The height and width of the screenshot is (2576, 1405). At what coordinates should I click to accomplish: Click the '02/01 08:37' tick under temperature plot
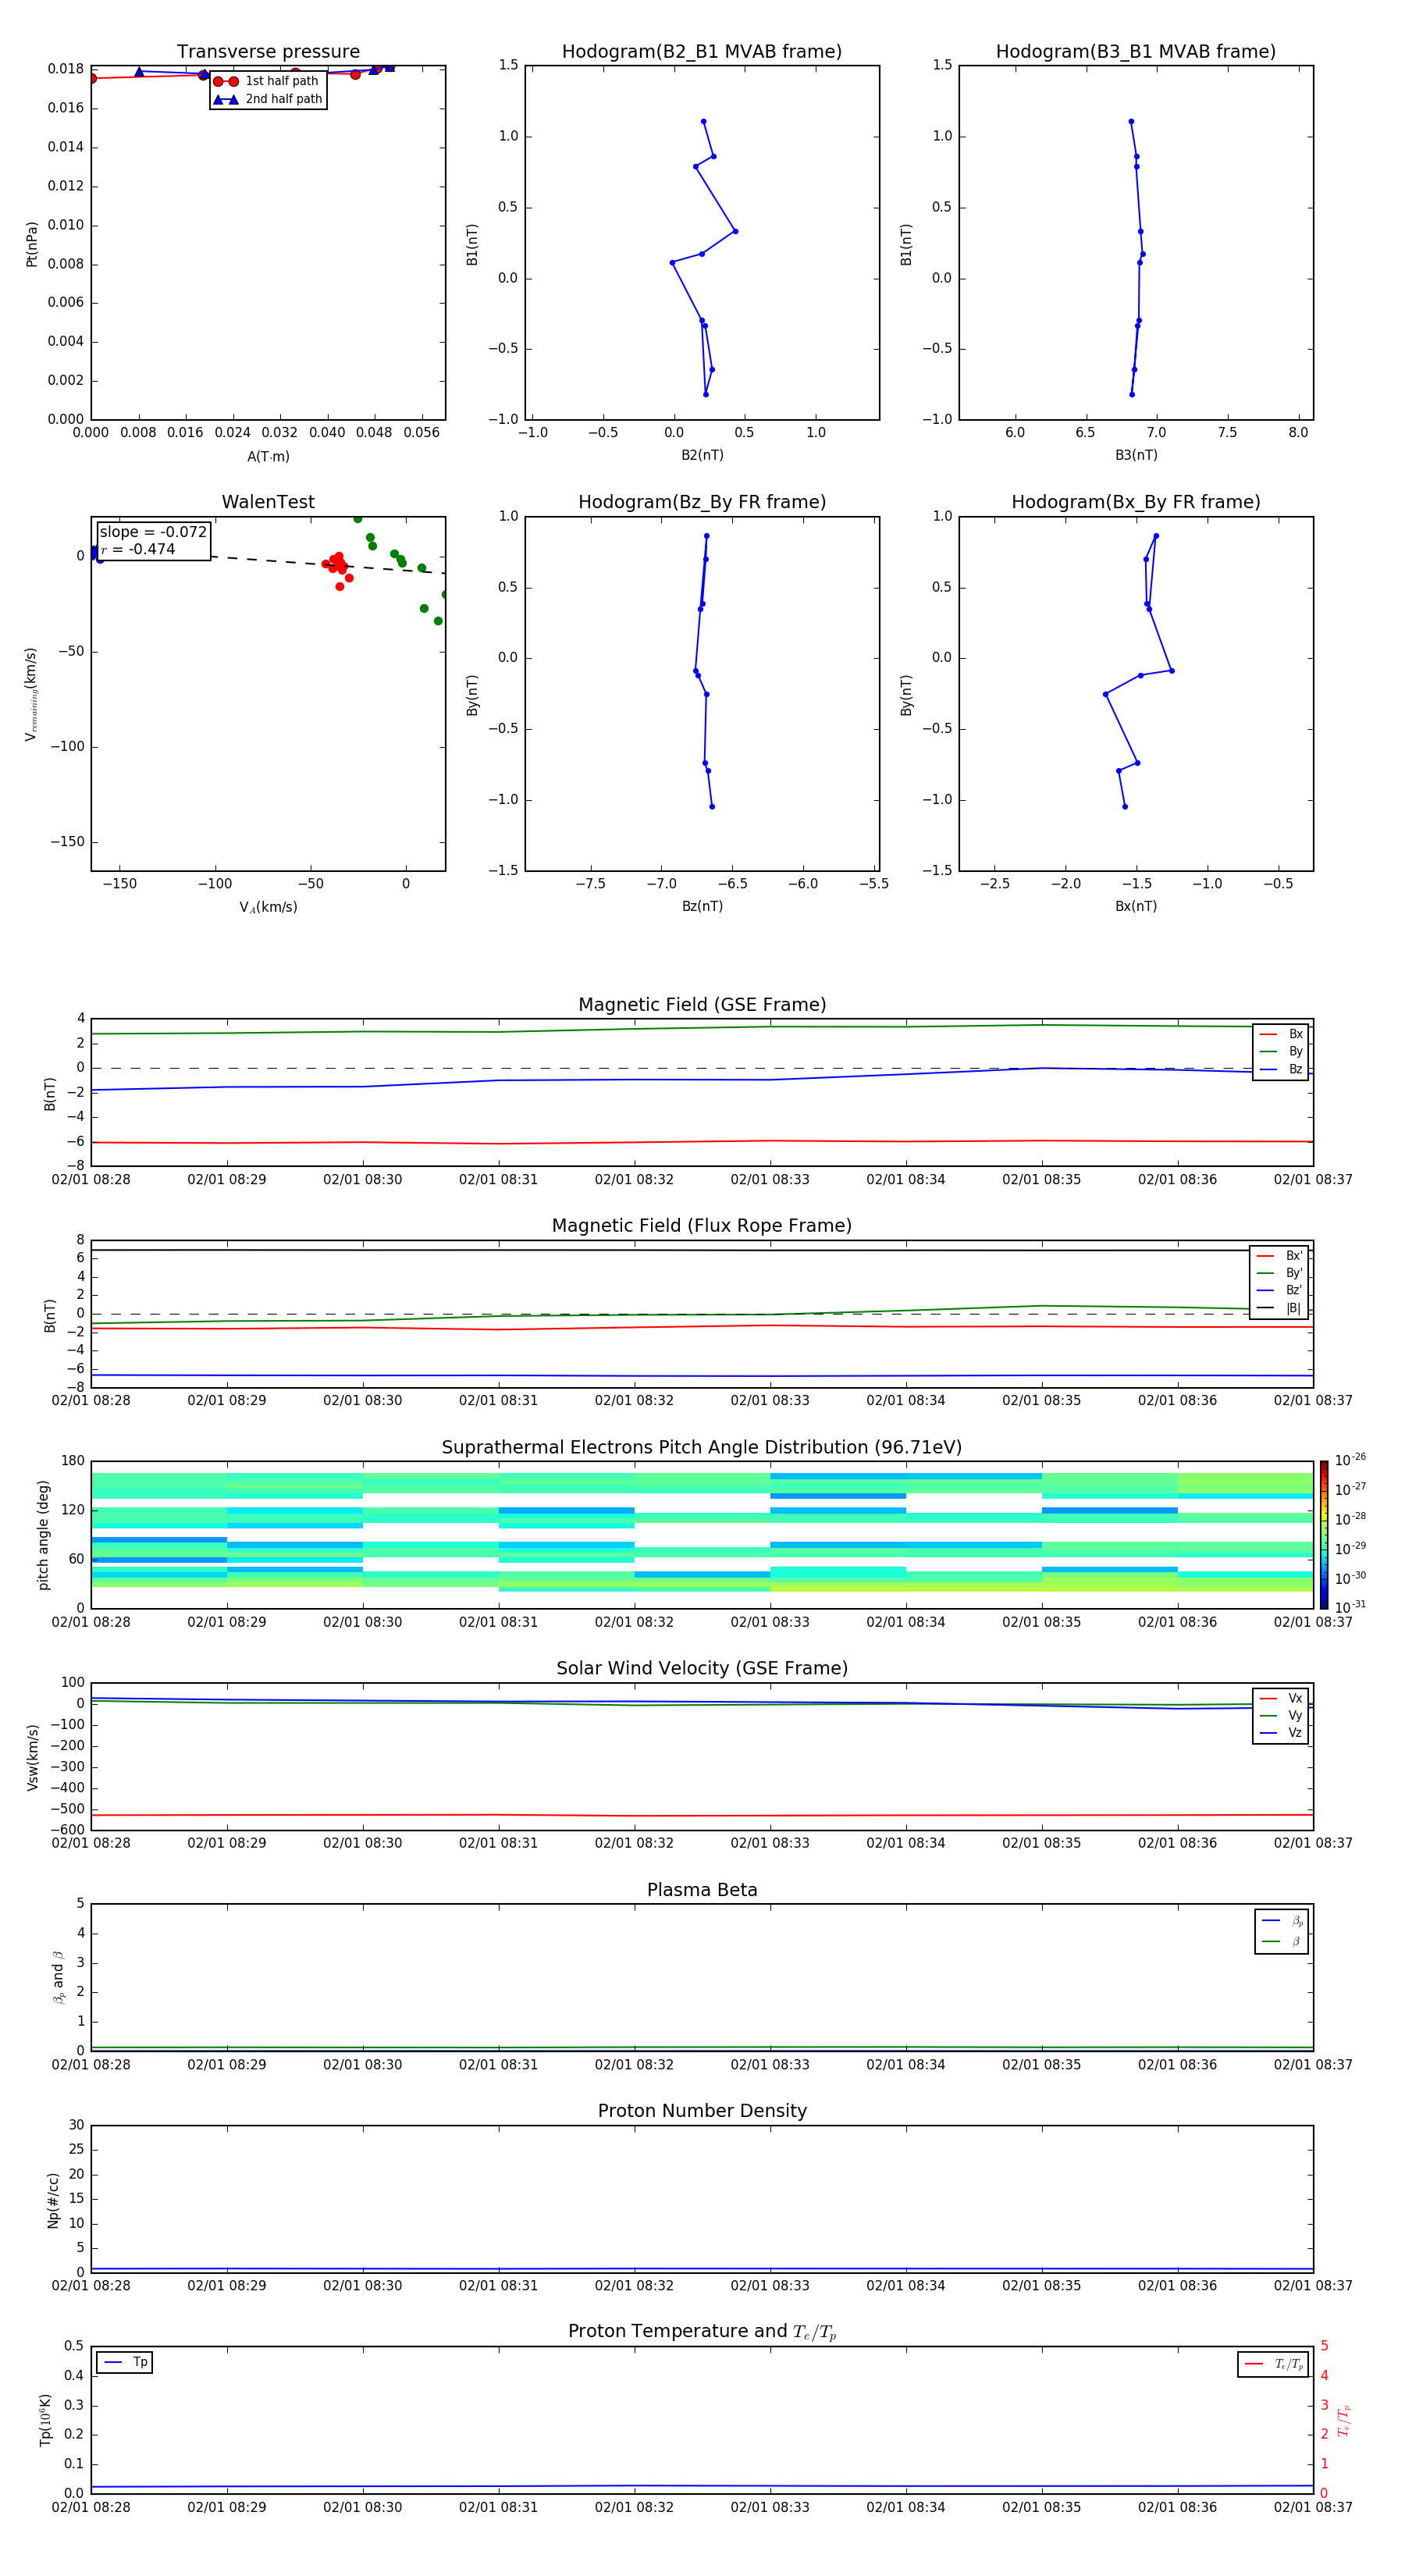[x=1313, y=2507]
